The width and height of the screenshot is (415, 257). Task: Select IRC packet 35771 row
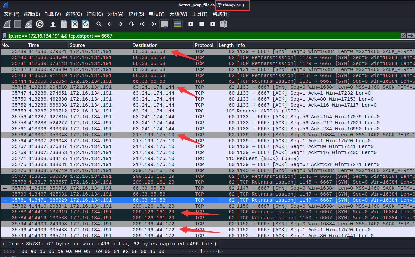point(207,158)
